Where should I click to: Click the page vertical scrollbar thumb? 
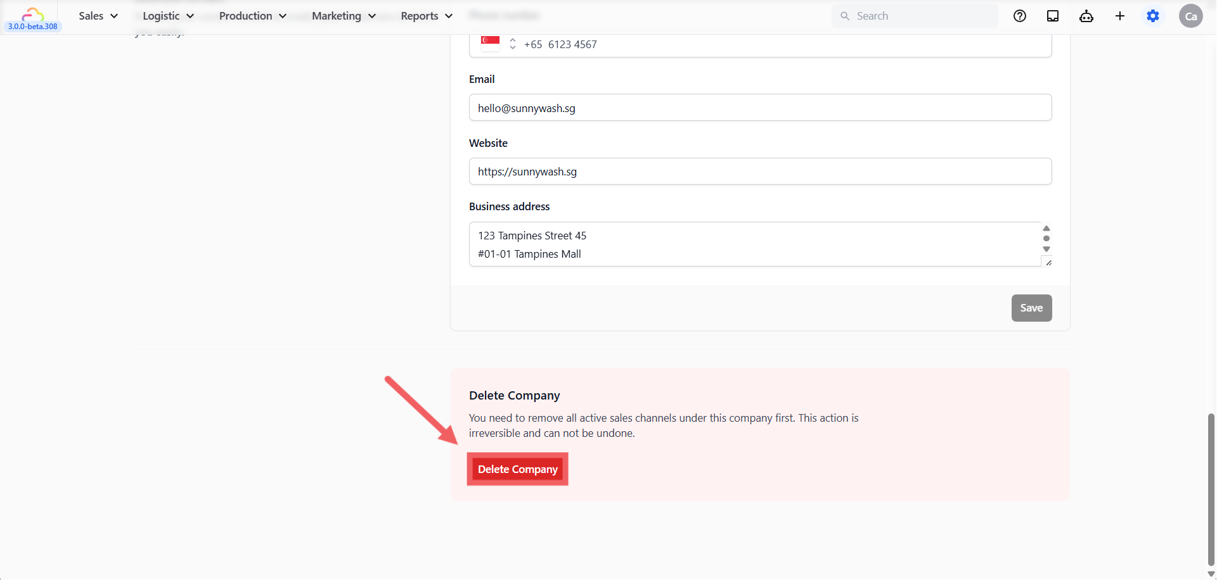pyautogui.click(x=1211, y=489)
